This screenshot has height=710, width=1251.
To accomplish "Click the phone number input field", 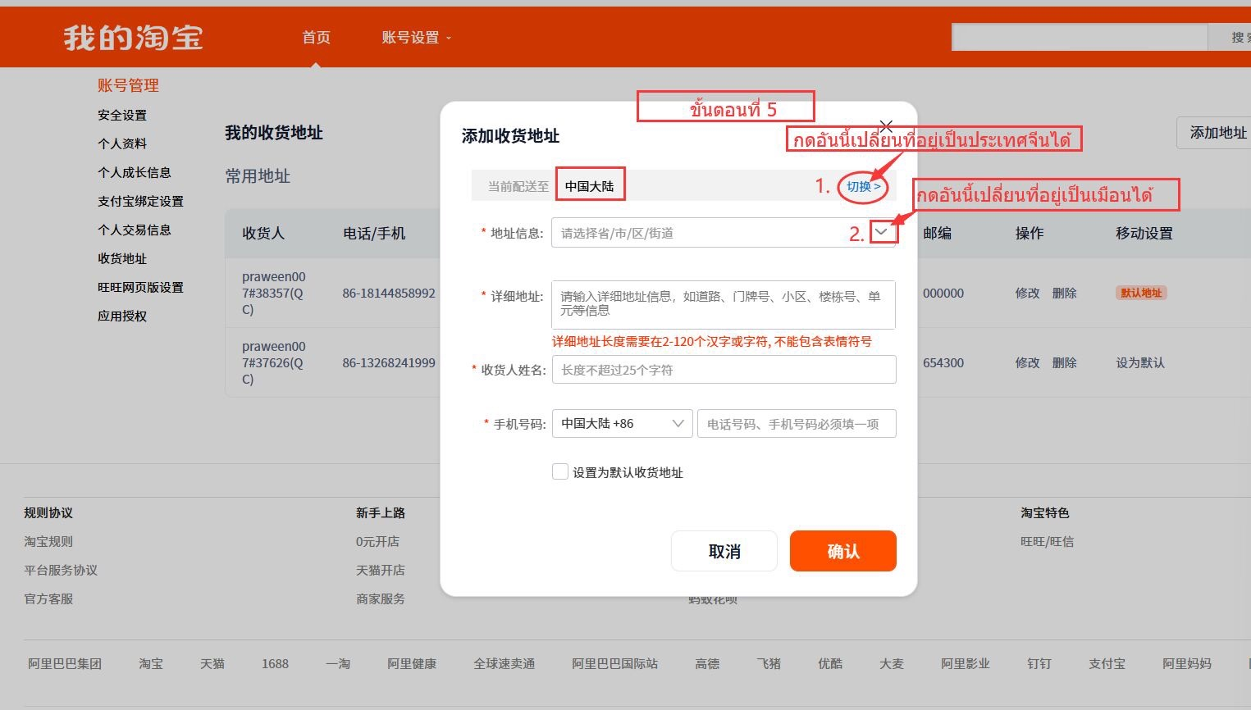I will 797,424.
